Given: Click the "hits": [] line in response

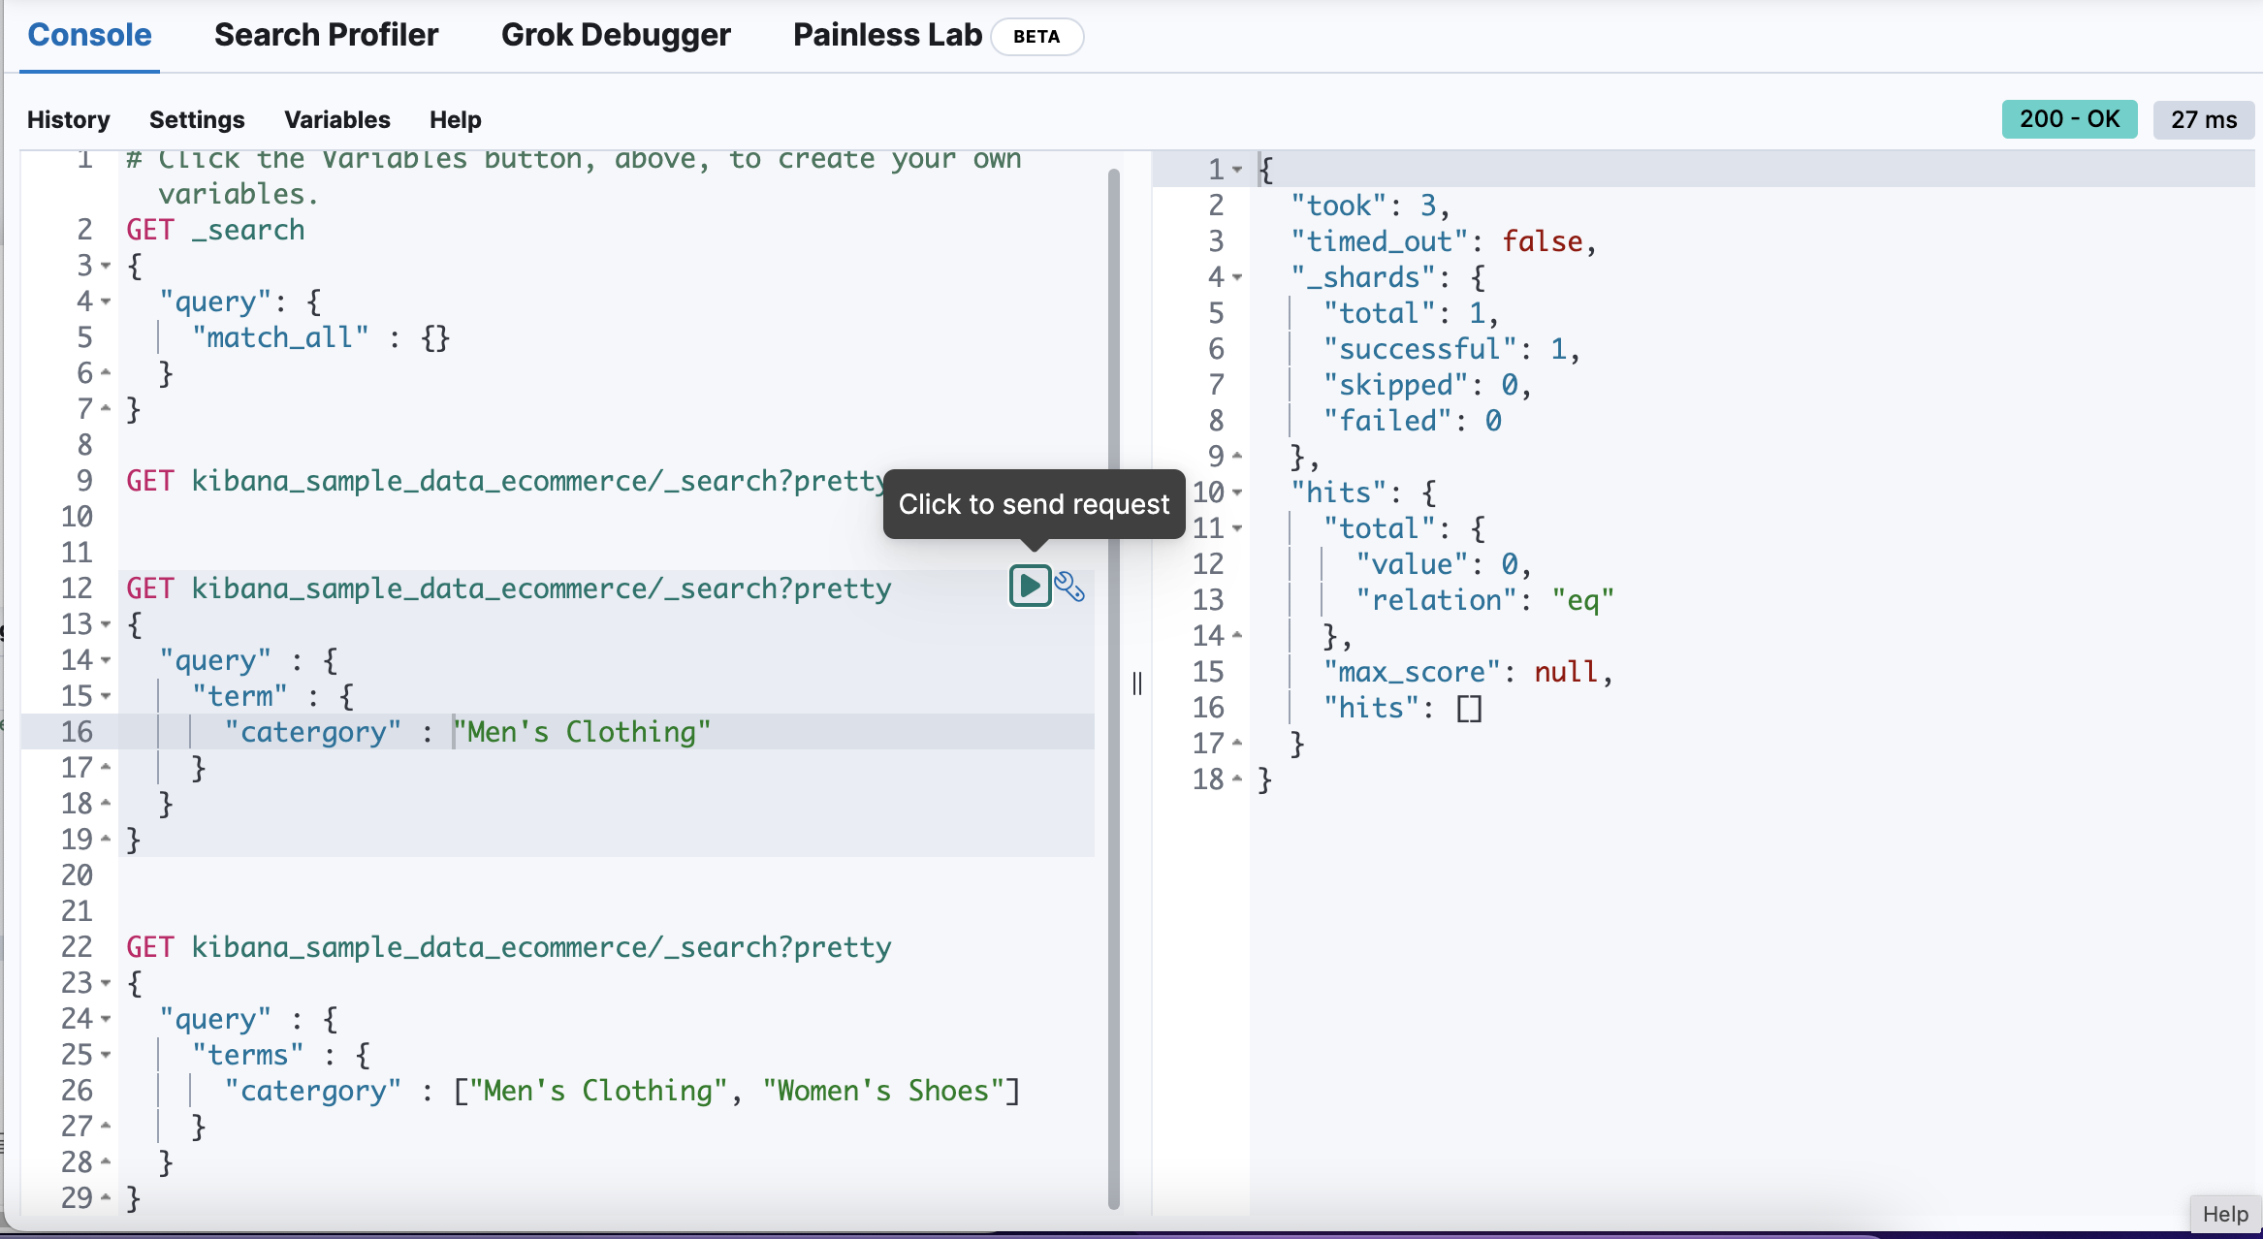Looking at the screenshot, I should point(1402,708).
